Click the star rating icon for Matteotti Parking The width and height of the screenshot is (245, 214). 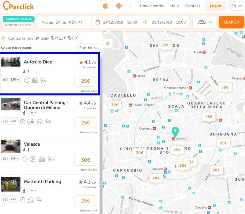pyautogui.click(x=81, y=182)
